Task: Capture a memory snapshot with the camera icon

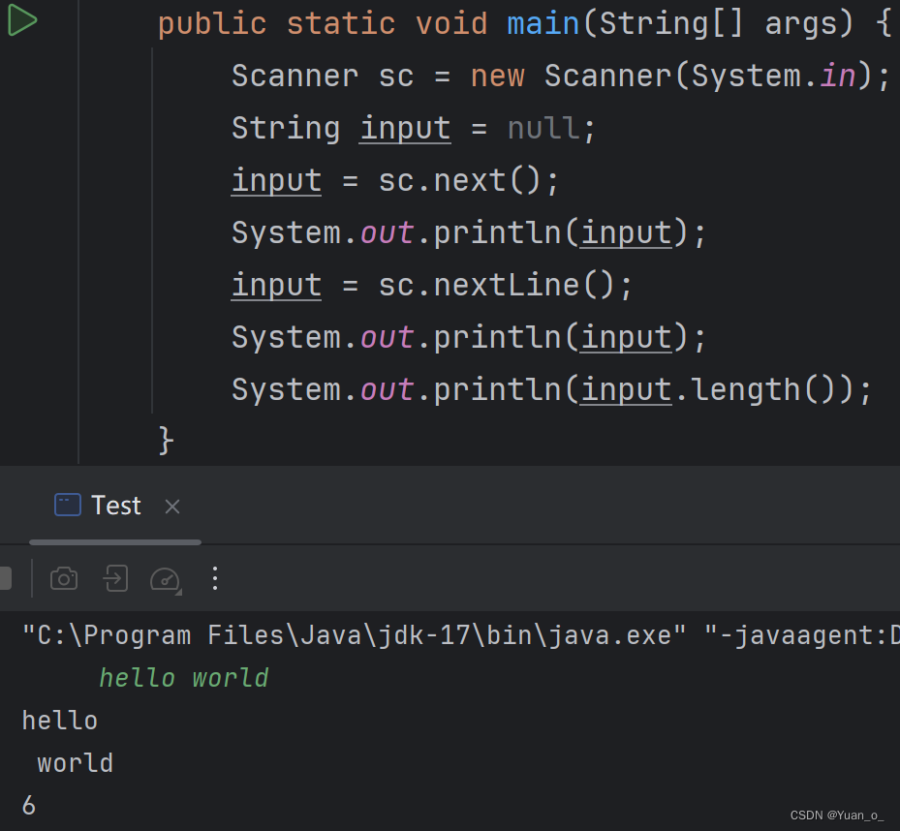Action: [63, 578]
